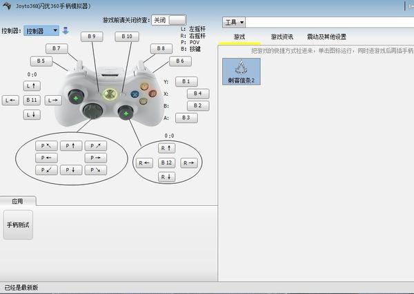This screenshot has width=414, height=294.
Task: Click the R up arrow button
Action: 166,148
